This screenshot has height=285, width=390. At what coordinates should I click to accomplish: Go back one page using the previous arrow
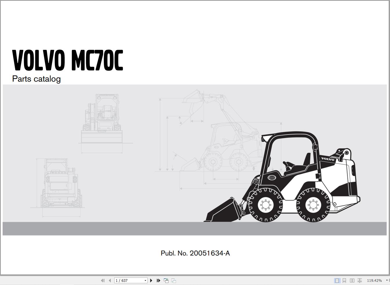[x=110, y=280]
